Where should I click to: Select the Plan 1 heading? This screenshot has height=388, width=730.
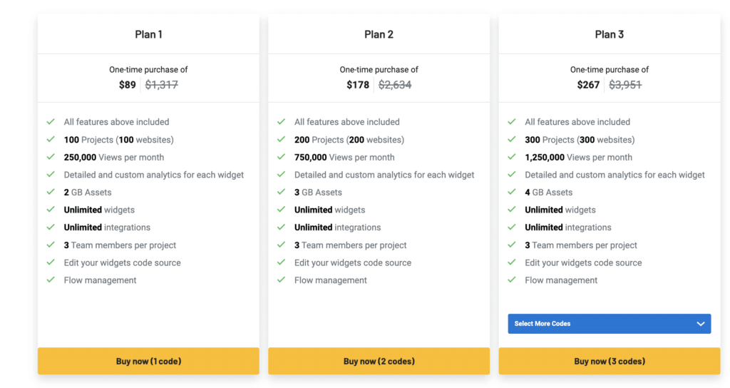(x=148, y=34)
